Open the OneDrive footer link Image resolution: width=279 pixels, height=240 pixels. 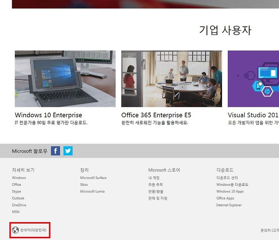(19, 205)
